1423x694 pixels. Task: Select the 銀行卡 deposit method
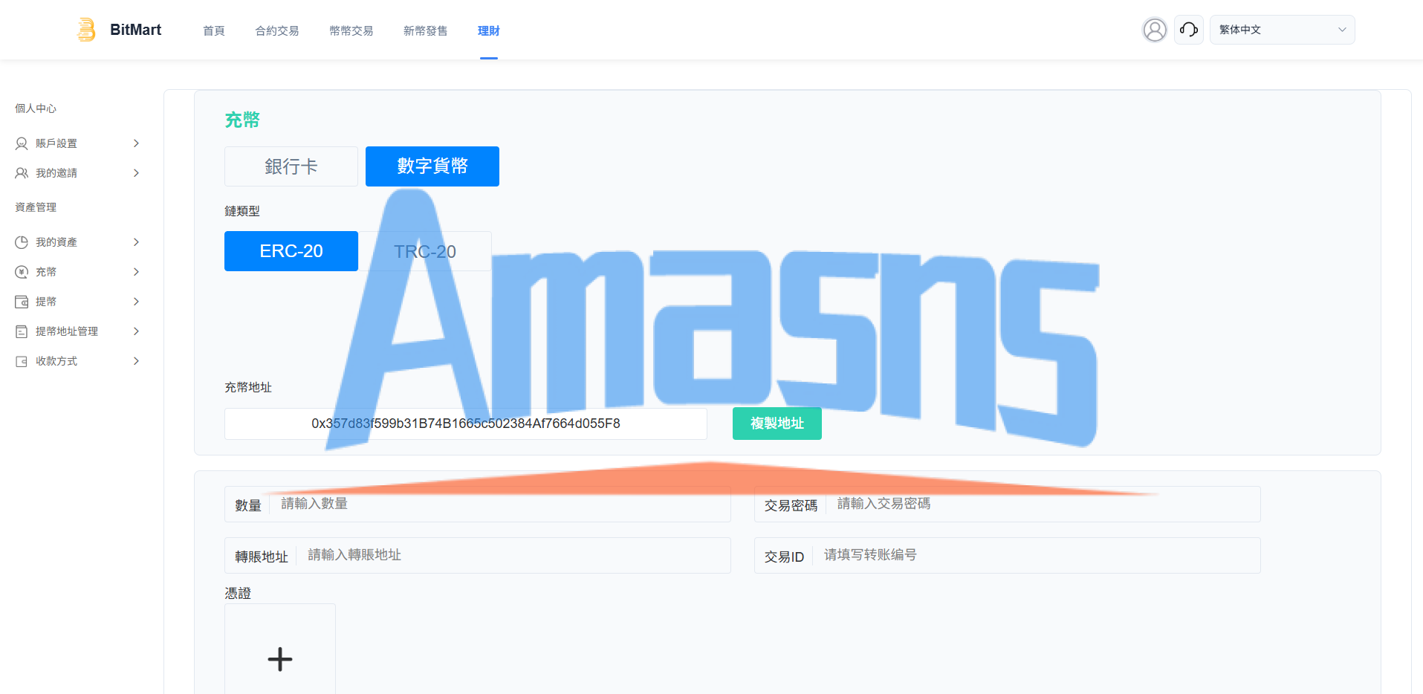[x=291, y=166]
